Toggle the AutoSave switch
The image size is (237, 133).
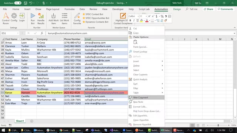click(x=18, y=3)
